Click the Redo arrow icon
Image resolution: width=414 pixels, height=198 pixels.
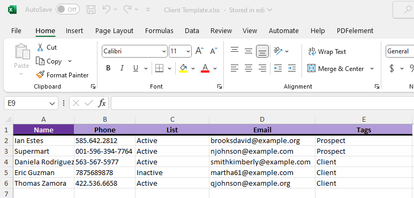127,10
